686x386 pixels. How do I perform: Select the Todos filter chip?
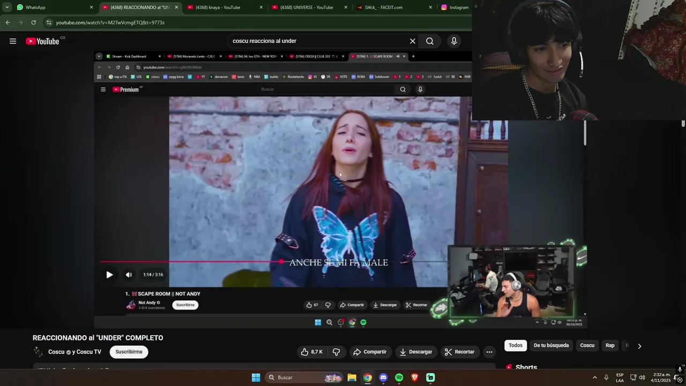coord(516,345)
